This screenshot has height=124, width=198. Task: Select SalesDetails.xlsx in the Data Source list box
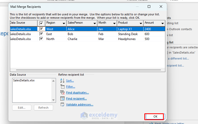point(24,80)
